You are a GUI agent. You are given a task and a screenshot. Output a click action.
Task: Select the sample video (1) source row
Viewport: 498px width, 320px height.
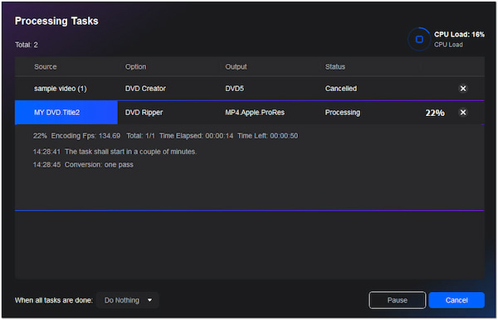click(x=61, y=89)
